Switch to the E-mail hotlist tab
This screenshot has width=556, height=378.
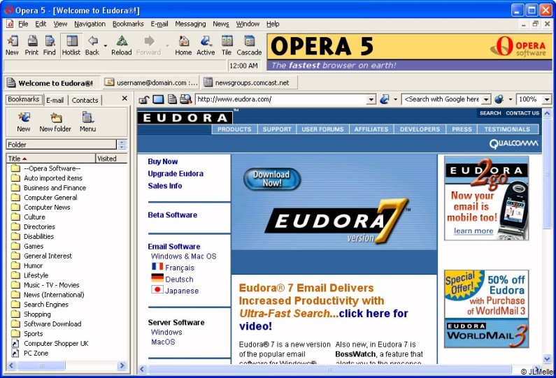click(x=55, y=100)
